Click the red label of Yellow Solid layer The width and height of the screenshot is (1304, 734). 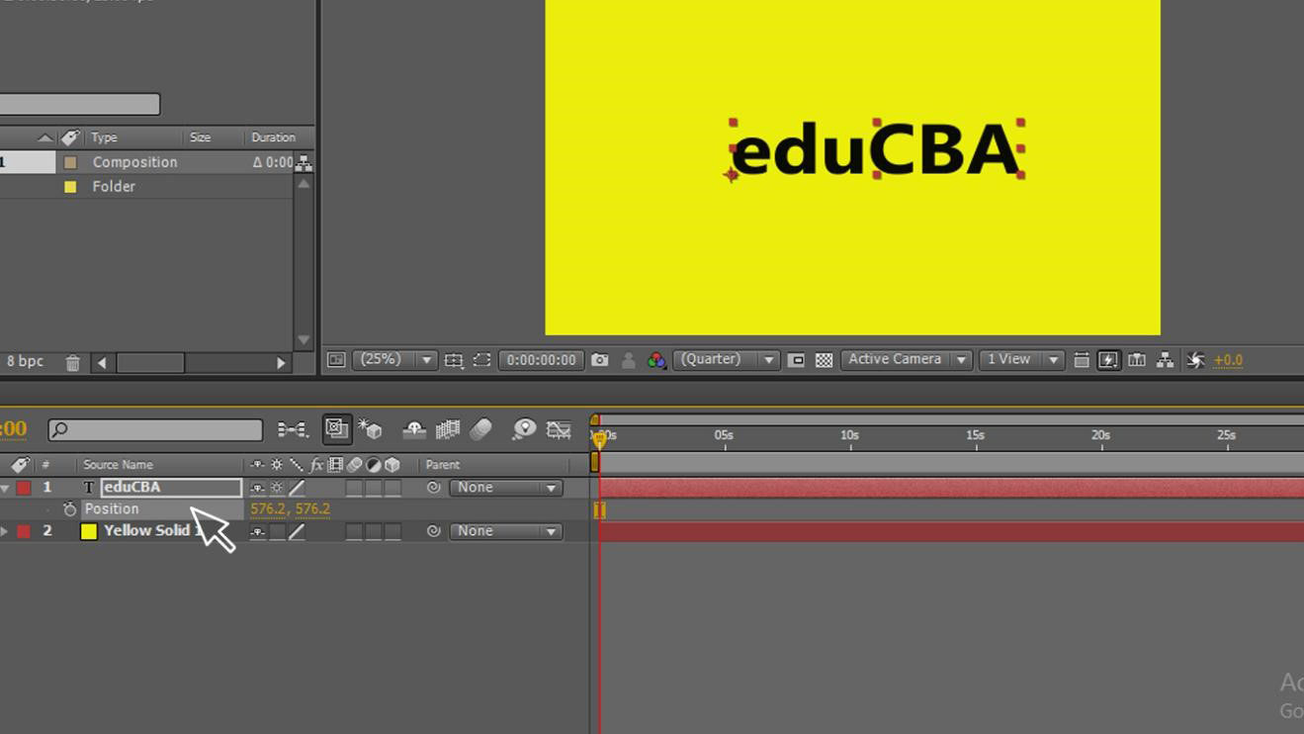click(x=24, y=531)
